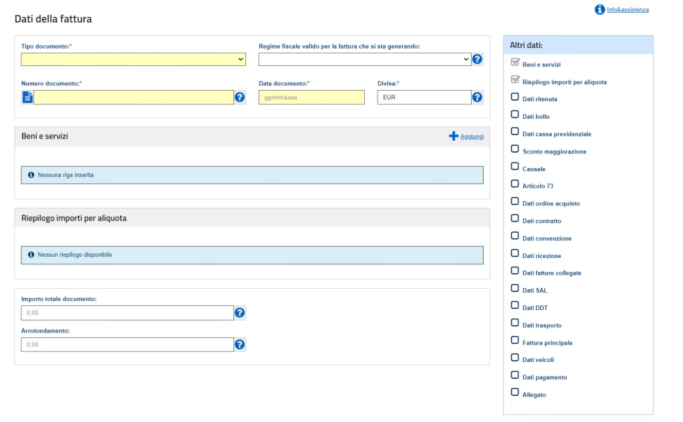This screenshot has height=422, width=683.
Task: Click the info icon beside Info&assistenza
Action: pyautogui.click(x=600, y=10)
